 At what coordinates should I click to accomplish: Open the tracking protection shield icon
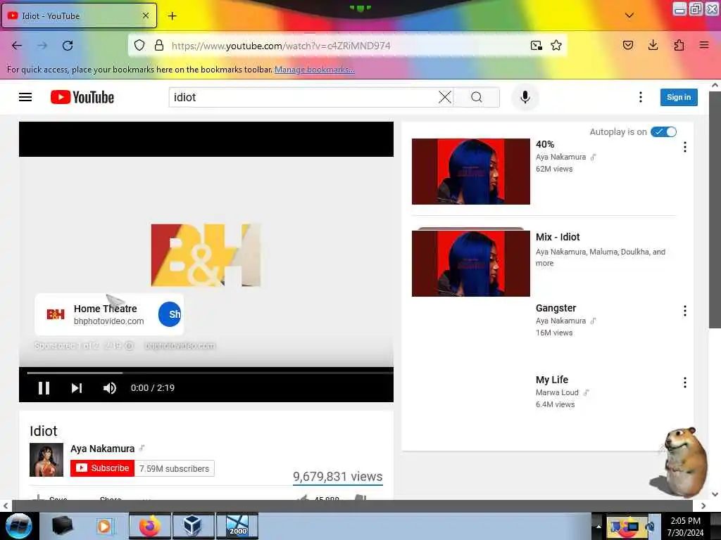pos(139,46)
